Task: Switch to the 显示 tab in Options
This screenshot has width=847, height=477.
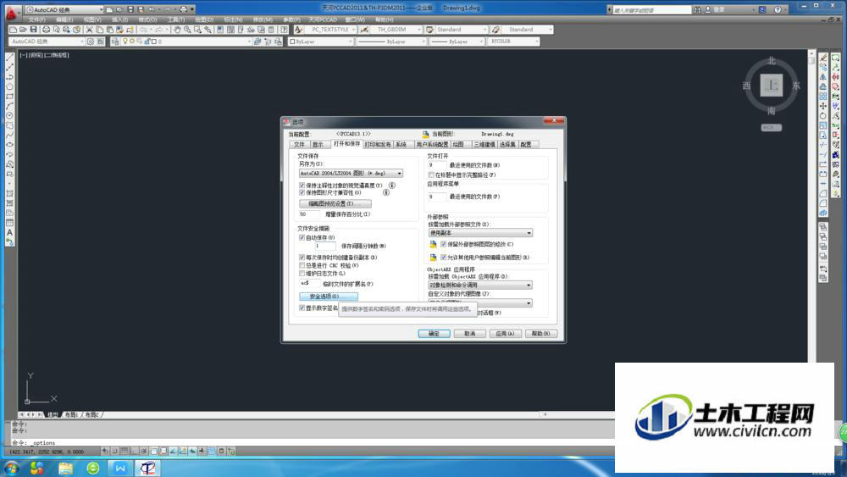Action: coord(318,145)
